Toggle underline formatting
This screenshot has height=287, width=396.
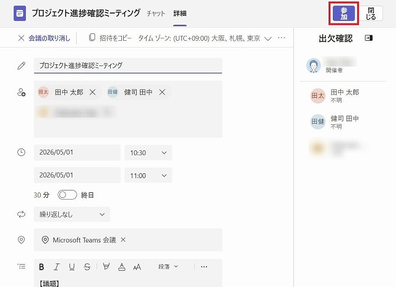(72, 267)
